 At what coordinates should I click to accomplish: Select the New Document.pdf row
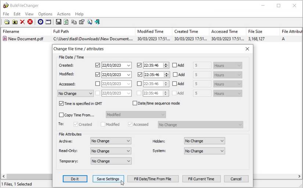click(x=151, y=39)
